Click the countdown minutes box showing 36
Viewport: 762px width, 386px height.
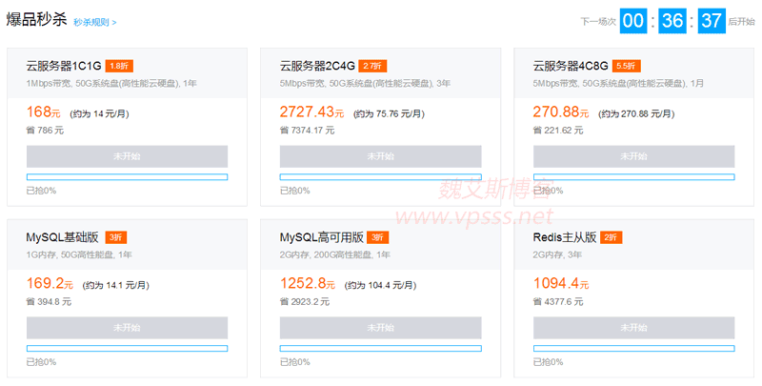tap(672, 21)
